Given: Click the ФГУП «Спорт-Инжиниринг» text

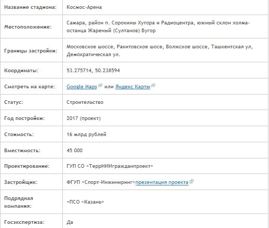Looking at the screenshot, I should (x=101, y=182).
